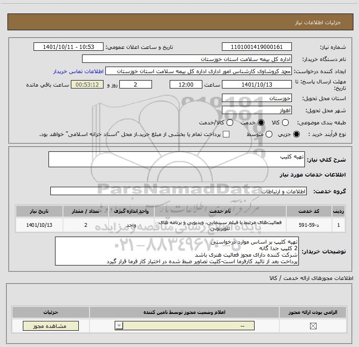Select the خدمت radio button

[261, 122]
